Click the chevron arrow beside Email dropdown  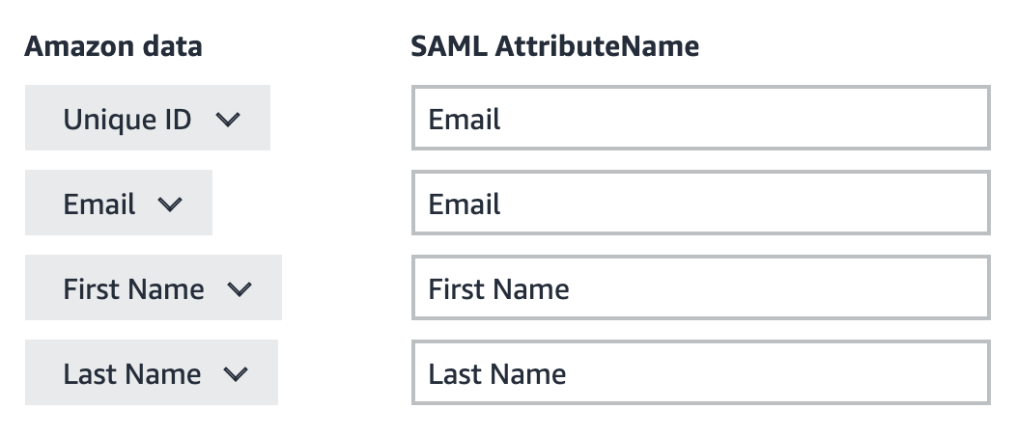[170, 204]
